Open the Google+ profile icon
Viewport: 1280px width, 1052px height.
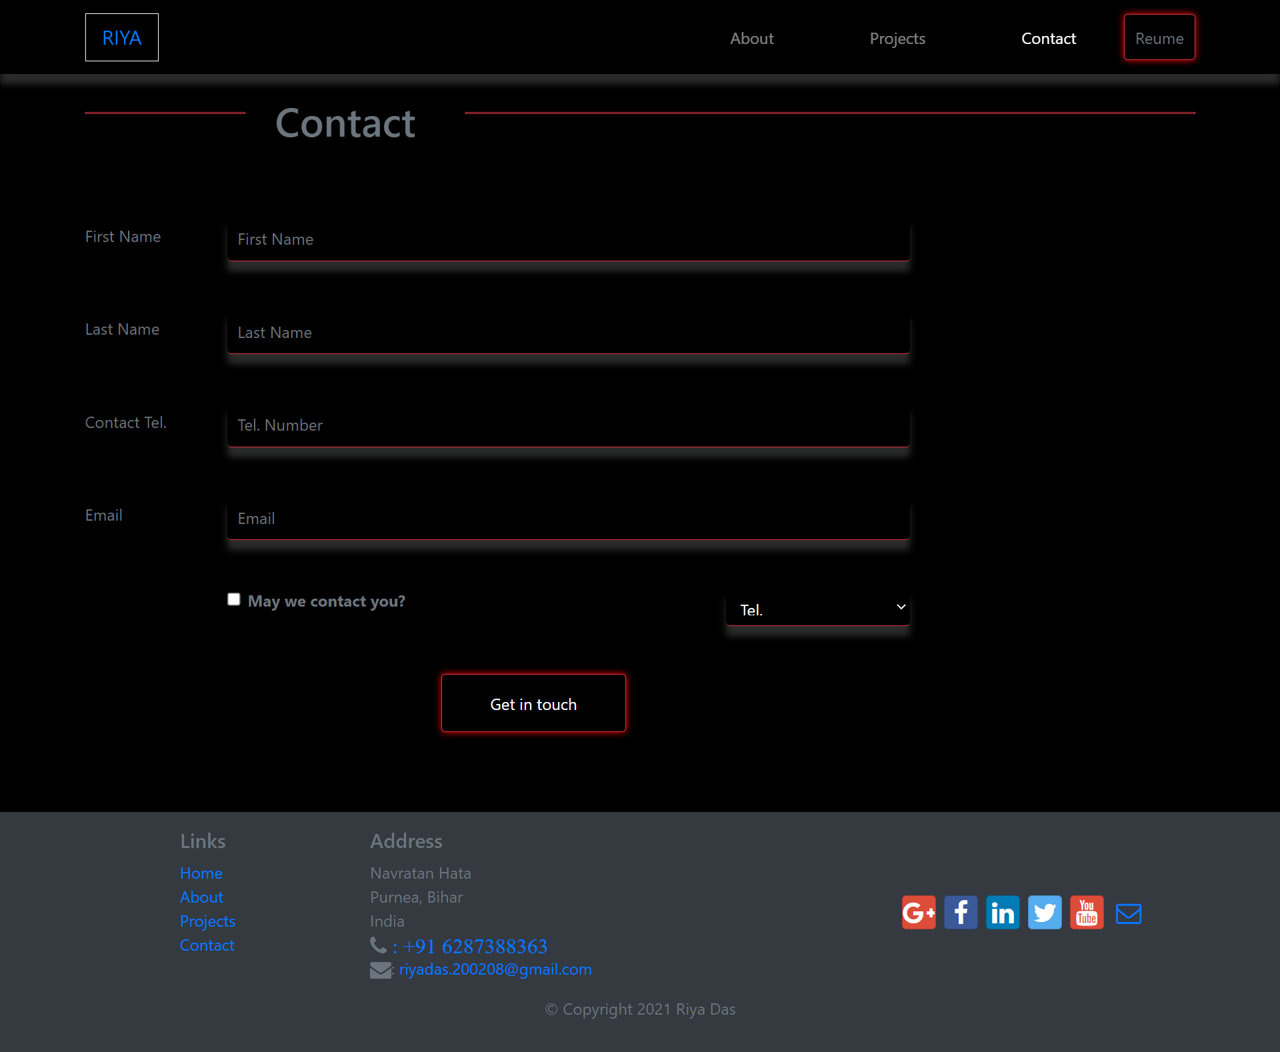[918, 912]
